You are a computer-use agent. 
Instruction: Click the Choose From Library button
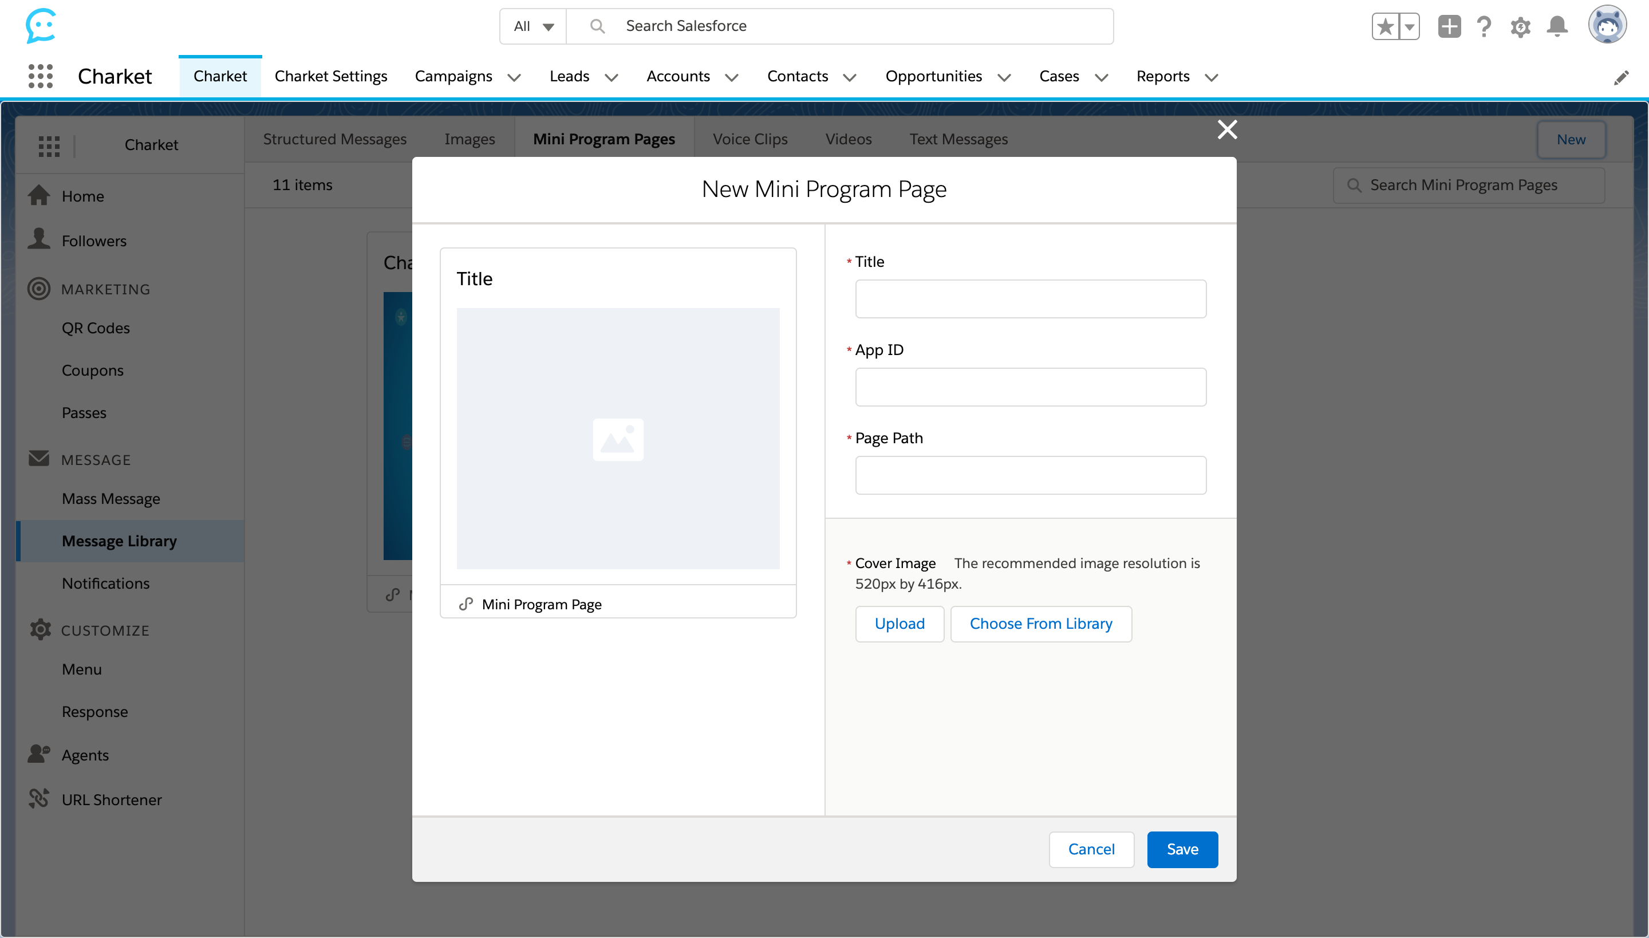1041,623
